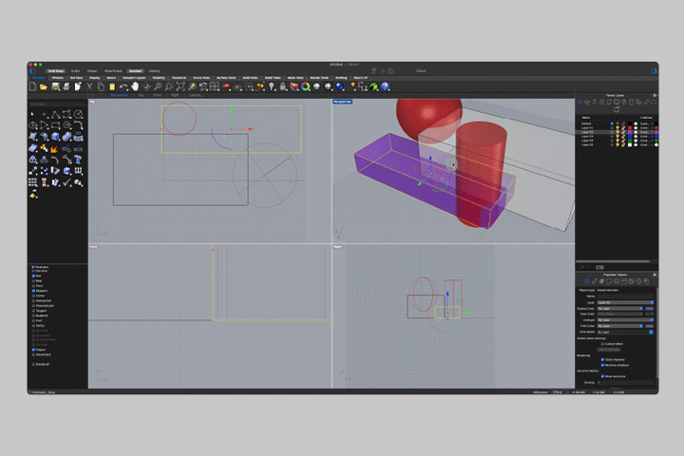The width and height of the screenshot is (684, 456).
Task: Toggle the Near object snap
Action: [x=33, y=280]
